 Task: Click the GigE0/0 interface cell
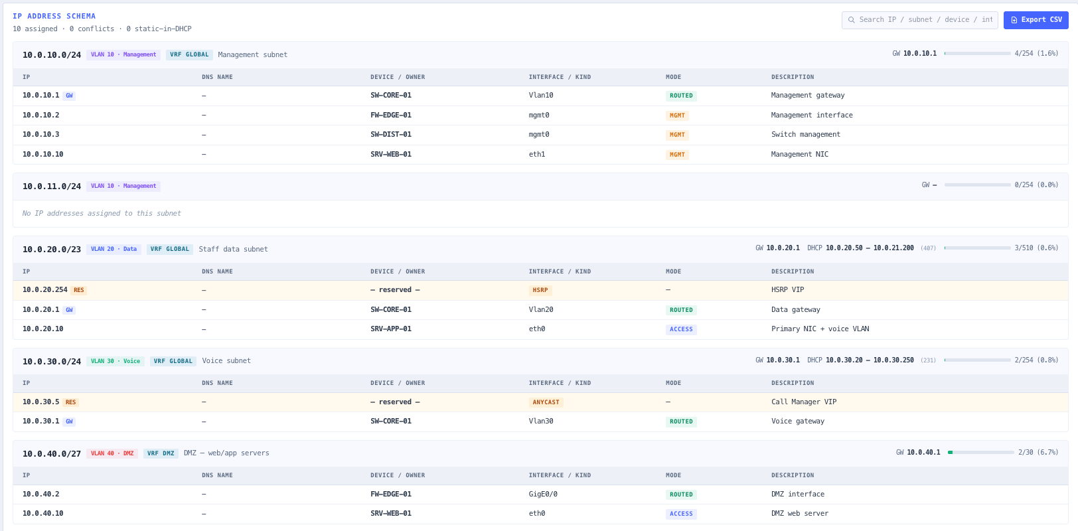click(x=543, y=494)
